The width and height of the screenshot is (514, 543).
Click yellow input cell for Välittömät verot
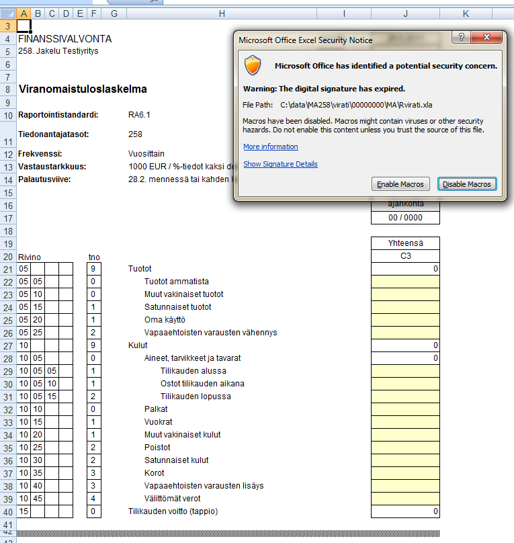(x=405, y=499)
